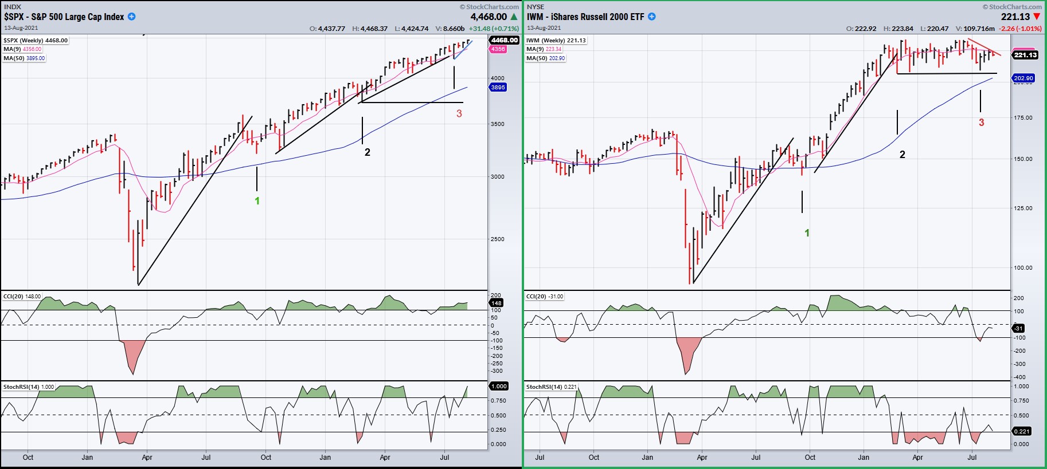The width and height of the screenshot is (1047, 469).
Task: Click the 2500 level on the $SPX price axis
Action: point(498,239)
